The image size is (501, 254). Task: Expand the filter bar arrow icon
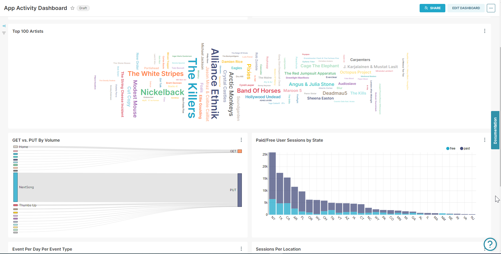4,26
